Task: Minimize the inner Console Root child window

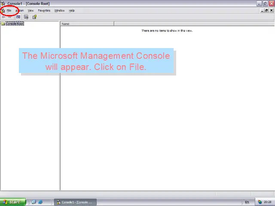Action: (x=262, y=10)
